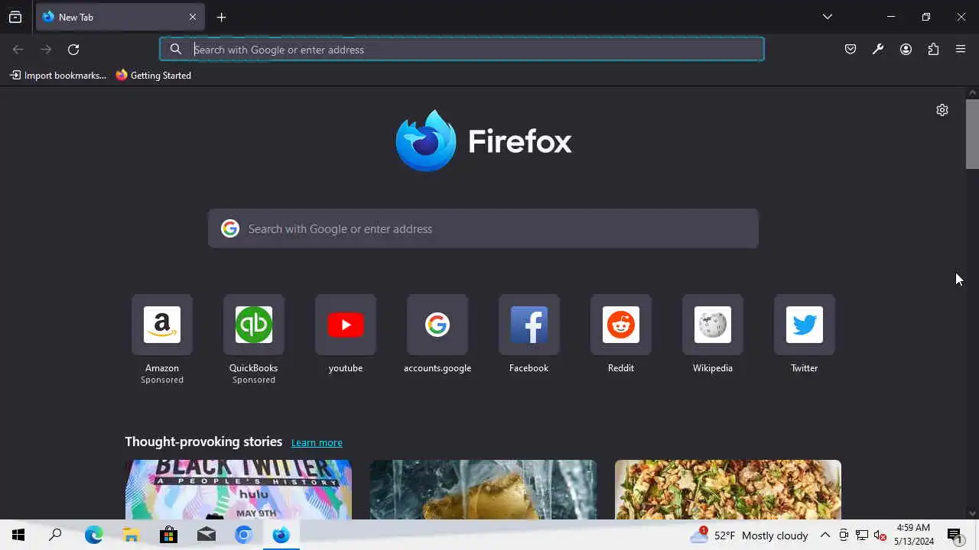
Task: Click the page vertical scrollbar thumb
Action: point(972,134)
